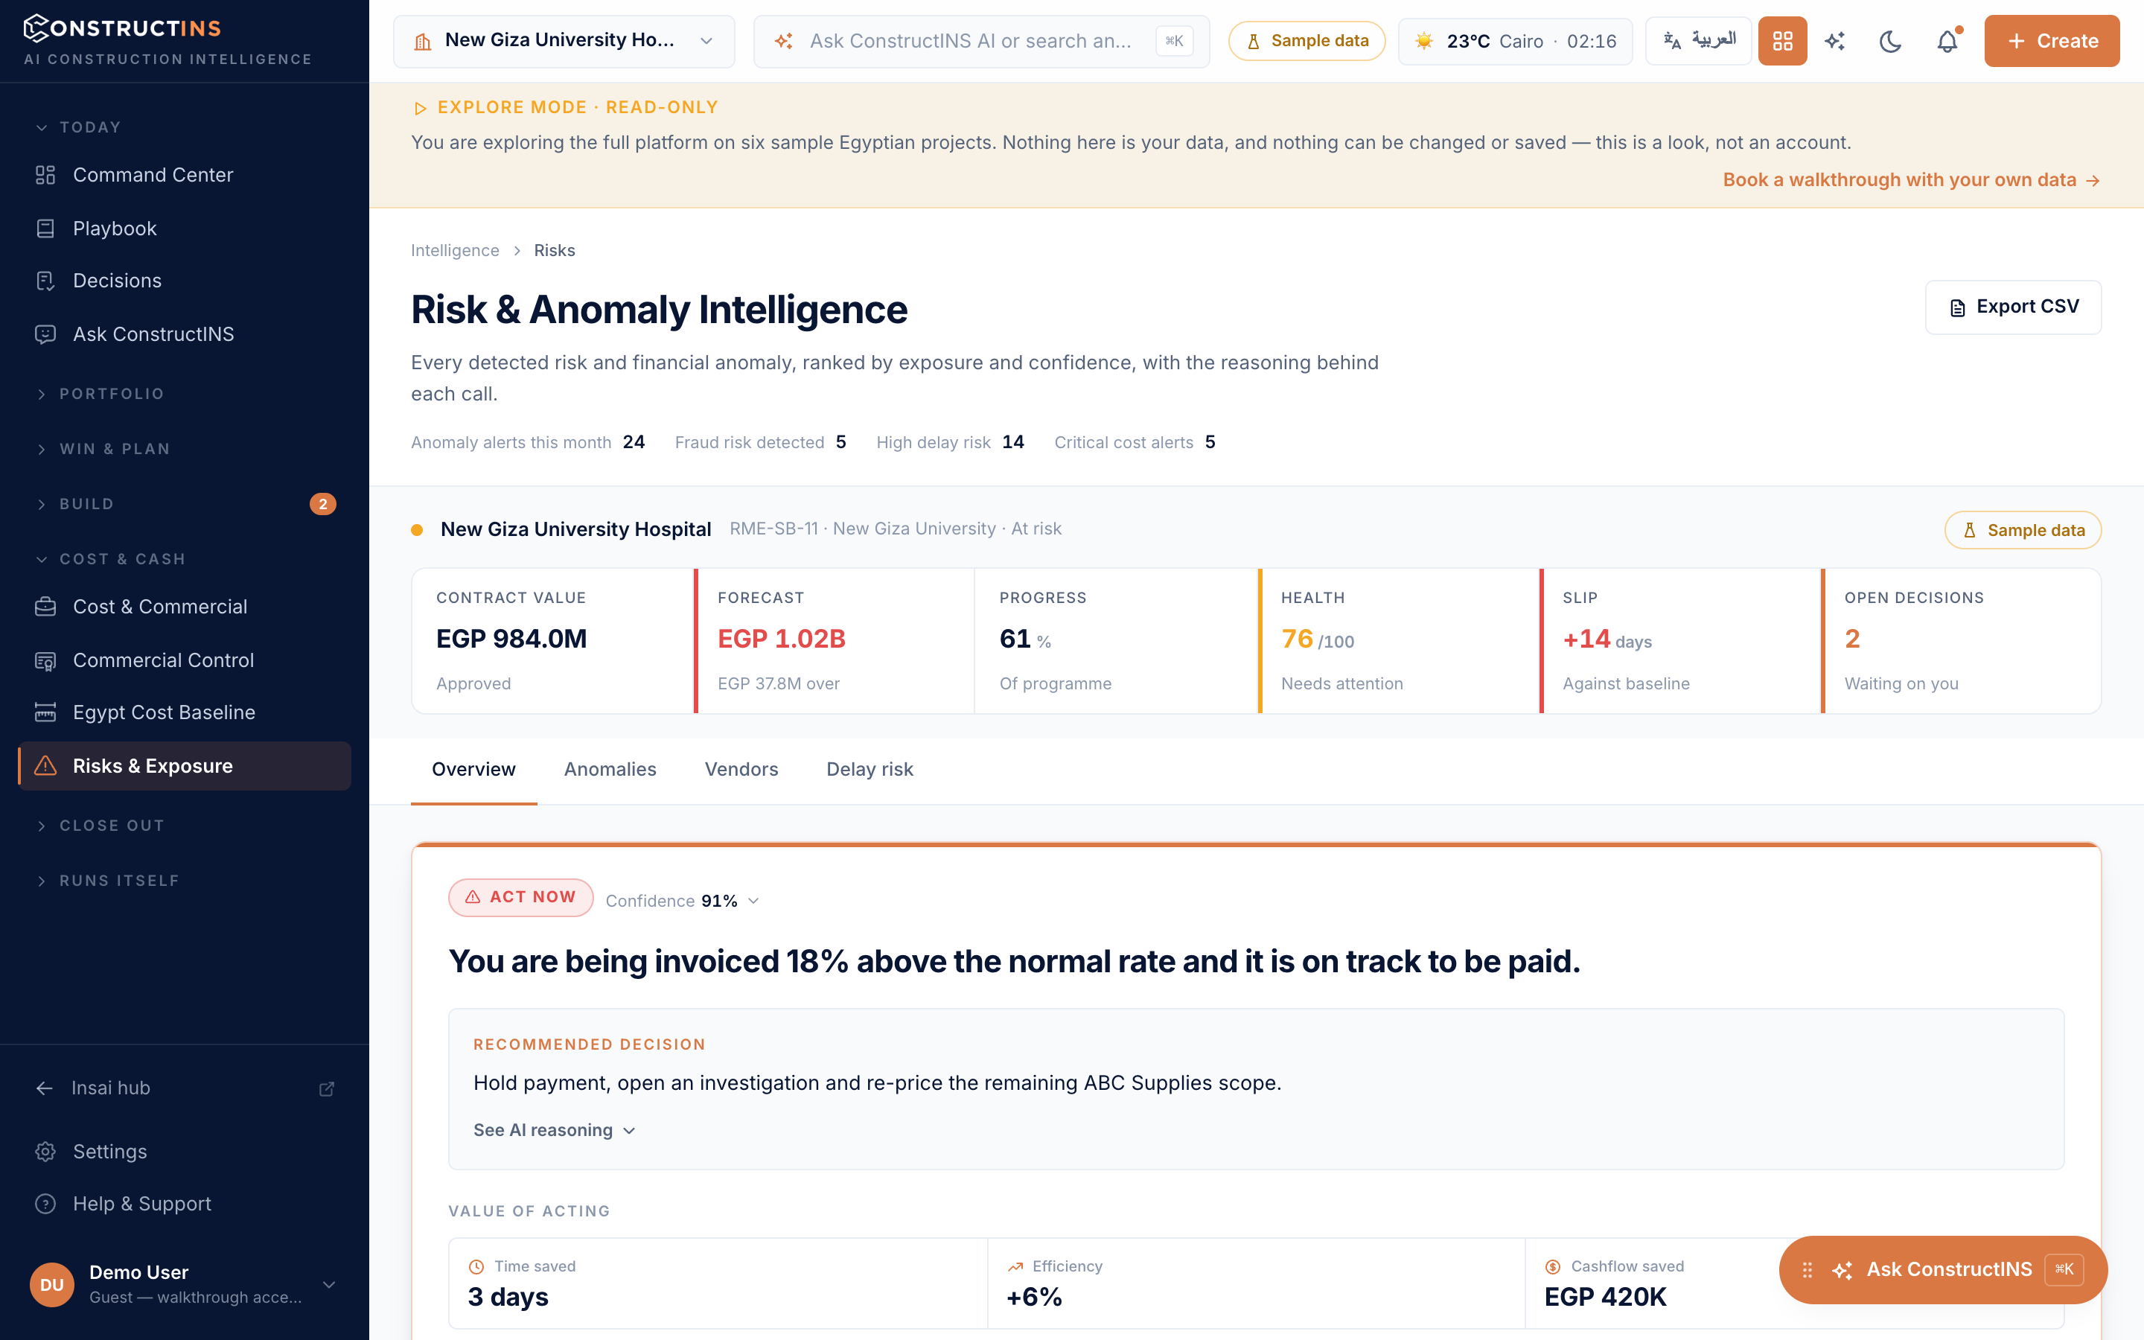Select the orange grid view icon
2144x1340 pixels.
[1782, 41]
